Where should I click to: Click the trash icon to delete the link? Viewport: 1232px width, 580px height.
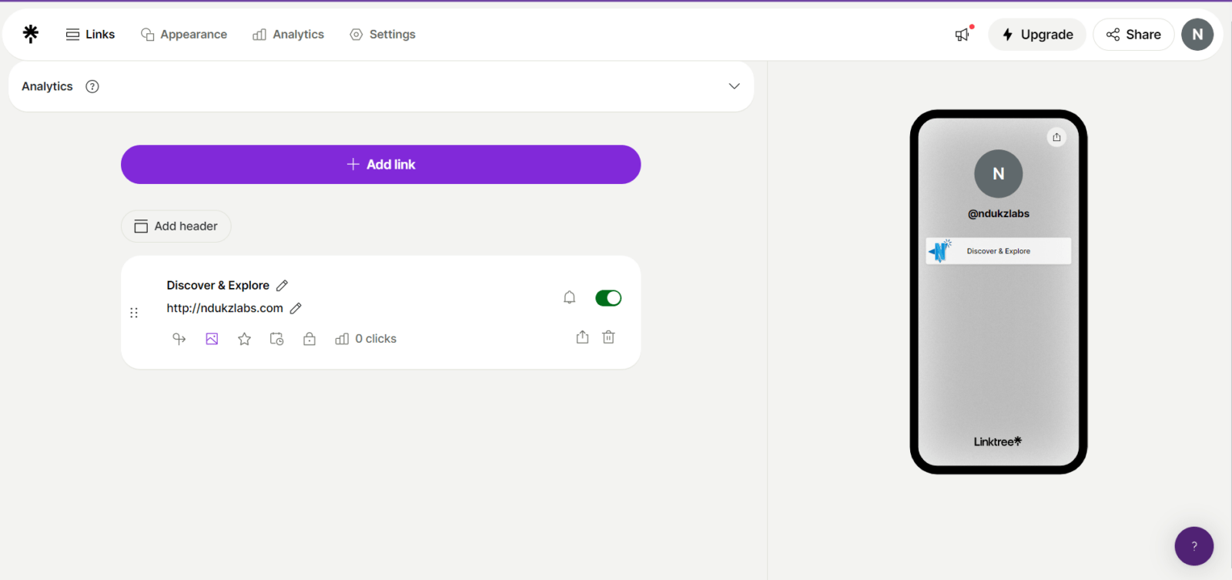[608, 337]
